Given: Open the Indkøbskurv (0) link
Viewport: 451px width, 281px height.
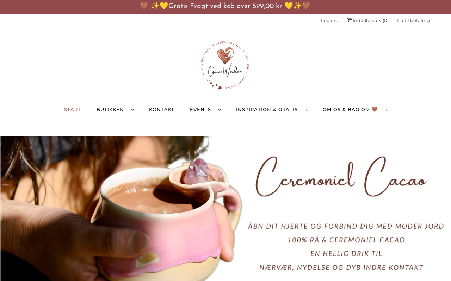Looking at the screenshot, I should (368, 20).
